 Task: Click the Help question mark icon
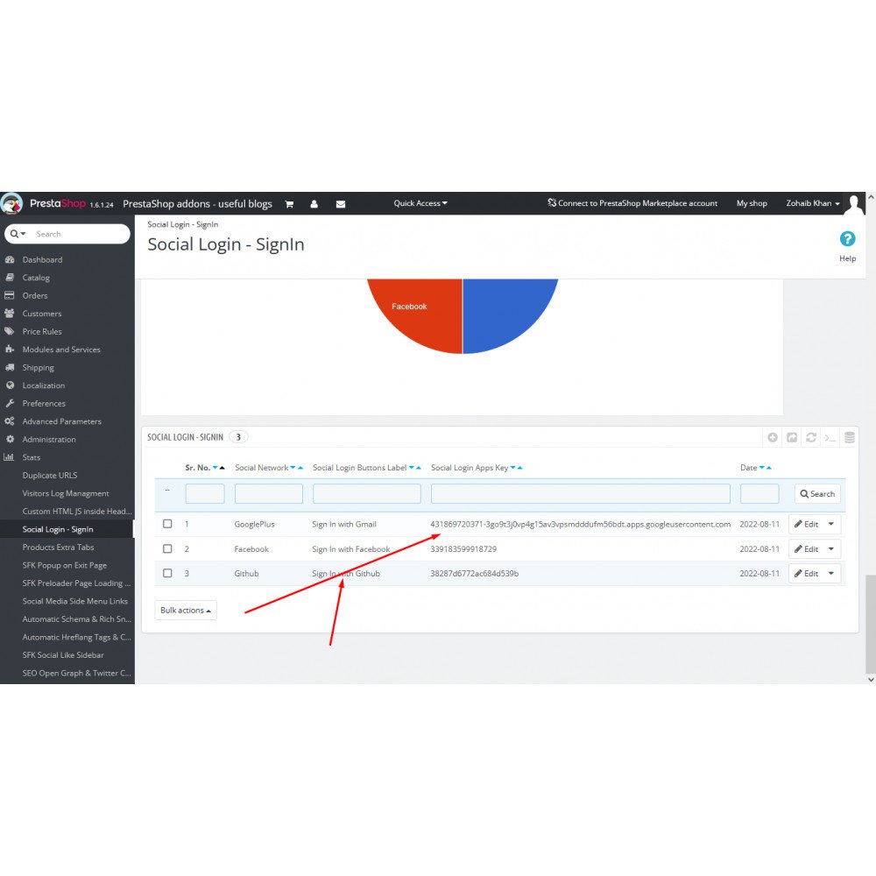(x=847, y=239)
